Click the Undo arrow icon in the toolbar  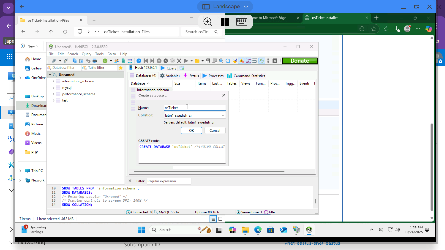[88, 61]
